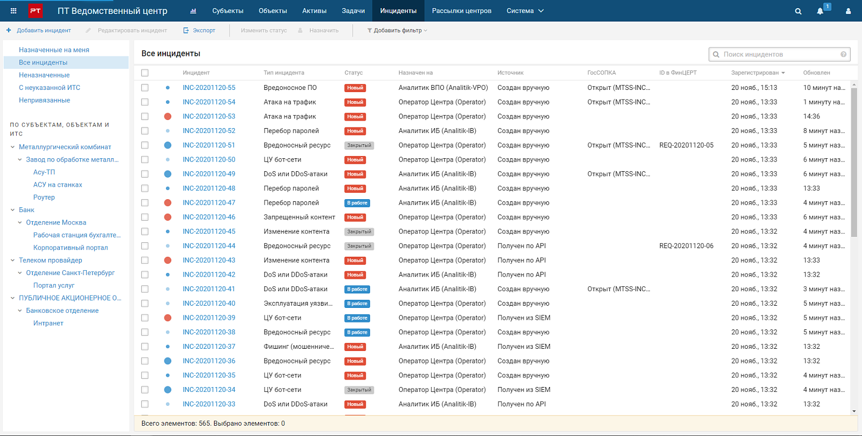Click Изменить статус toolbar button
The image size is (862, 436).
pyautogui.click(x=264, y=31)
